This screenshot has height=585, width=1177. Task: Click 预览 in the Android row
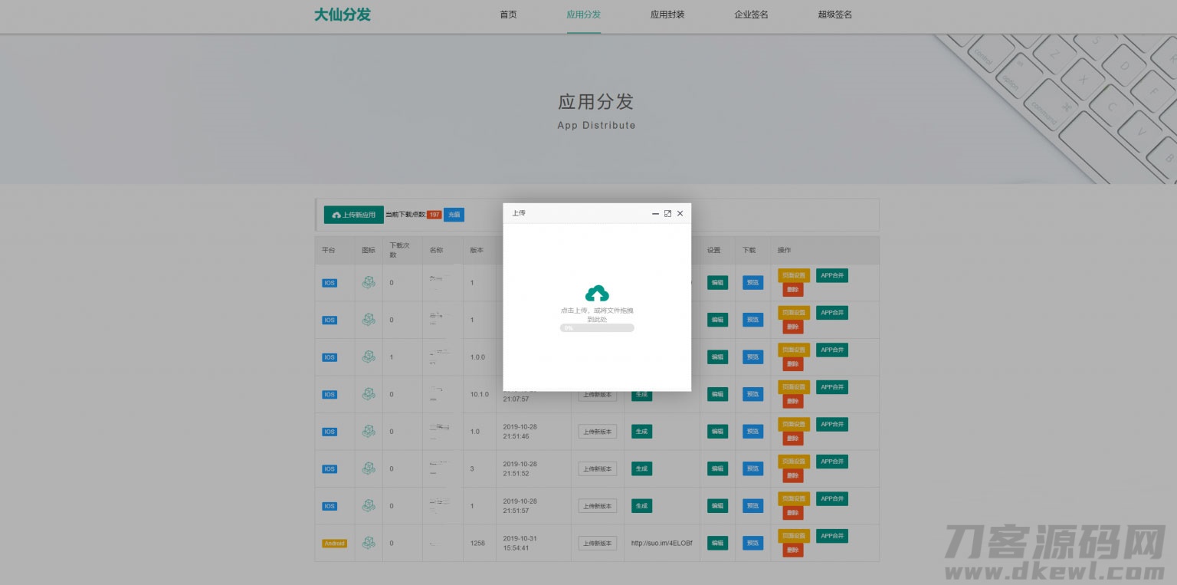[752, 543]
